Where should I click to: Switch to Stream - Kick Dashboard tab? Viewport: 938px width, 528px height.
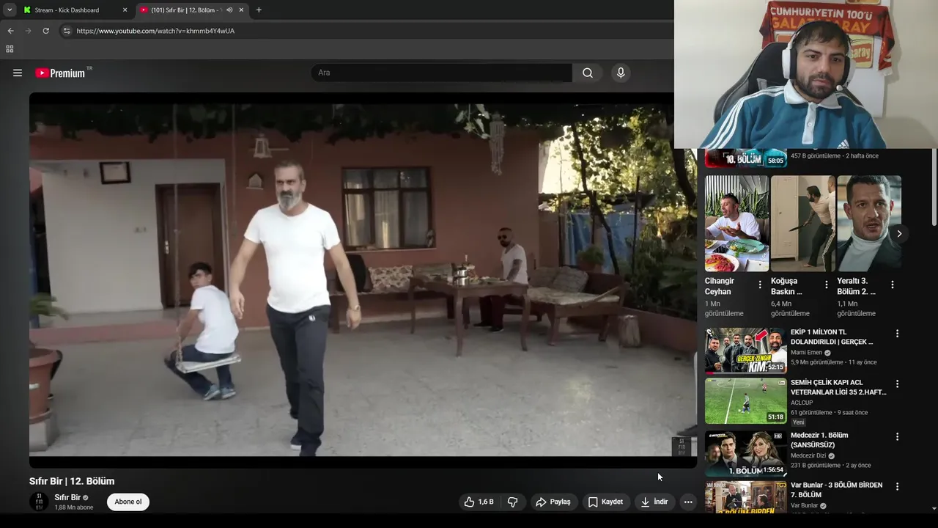pyautogui.click(x=74, y=10)
